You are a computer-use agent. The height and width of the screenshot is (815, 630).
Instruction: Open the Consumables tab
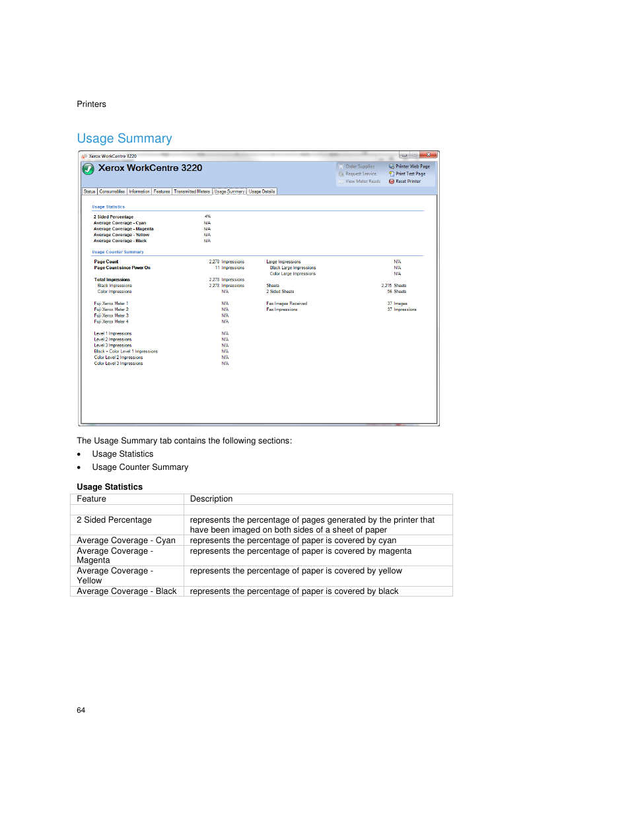point(112,191)
